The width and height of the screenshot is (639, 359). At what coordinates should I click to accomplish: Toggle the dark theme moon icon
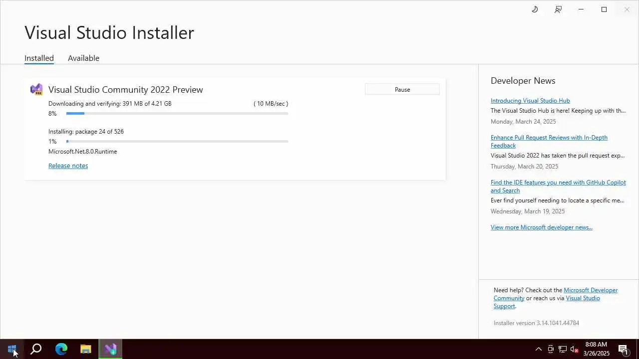[x=535, y=9]
